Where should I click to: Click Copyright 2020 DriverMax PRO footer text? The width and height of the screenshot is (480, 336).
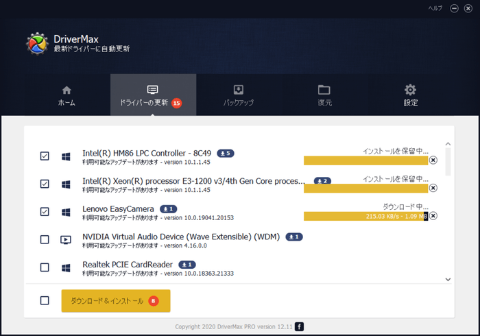point(234,327)
